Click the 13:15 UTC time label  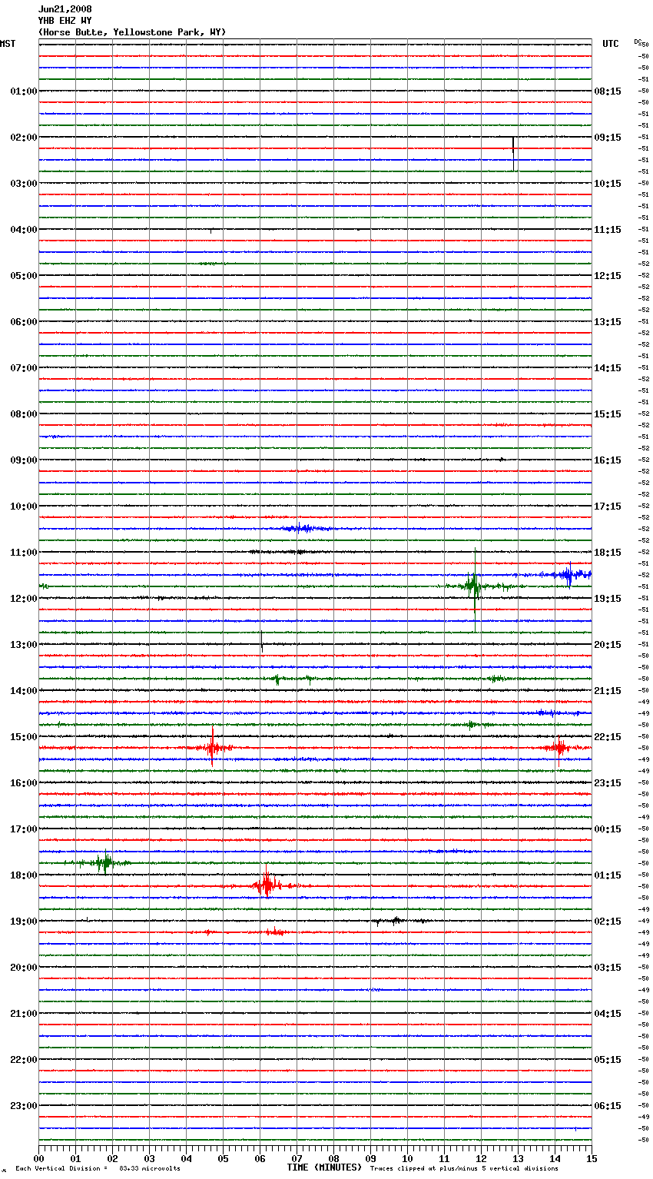point(608,322)
